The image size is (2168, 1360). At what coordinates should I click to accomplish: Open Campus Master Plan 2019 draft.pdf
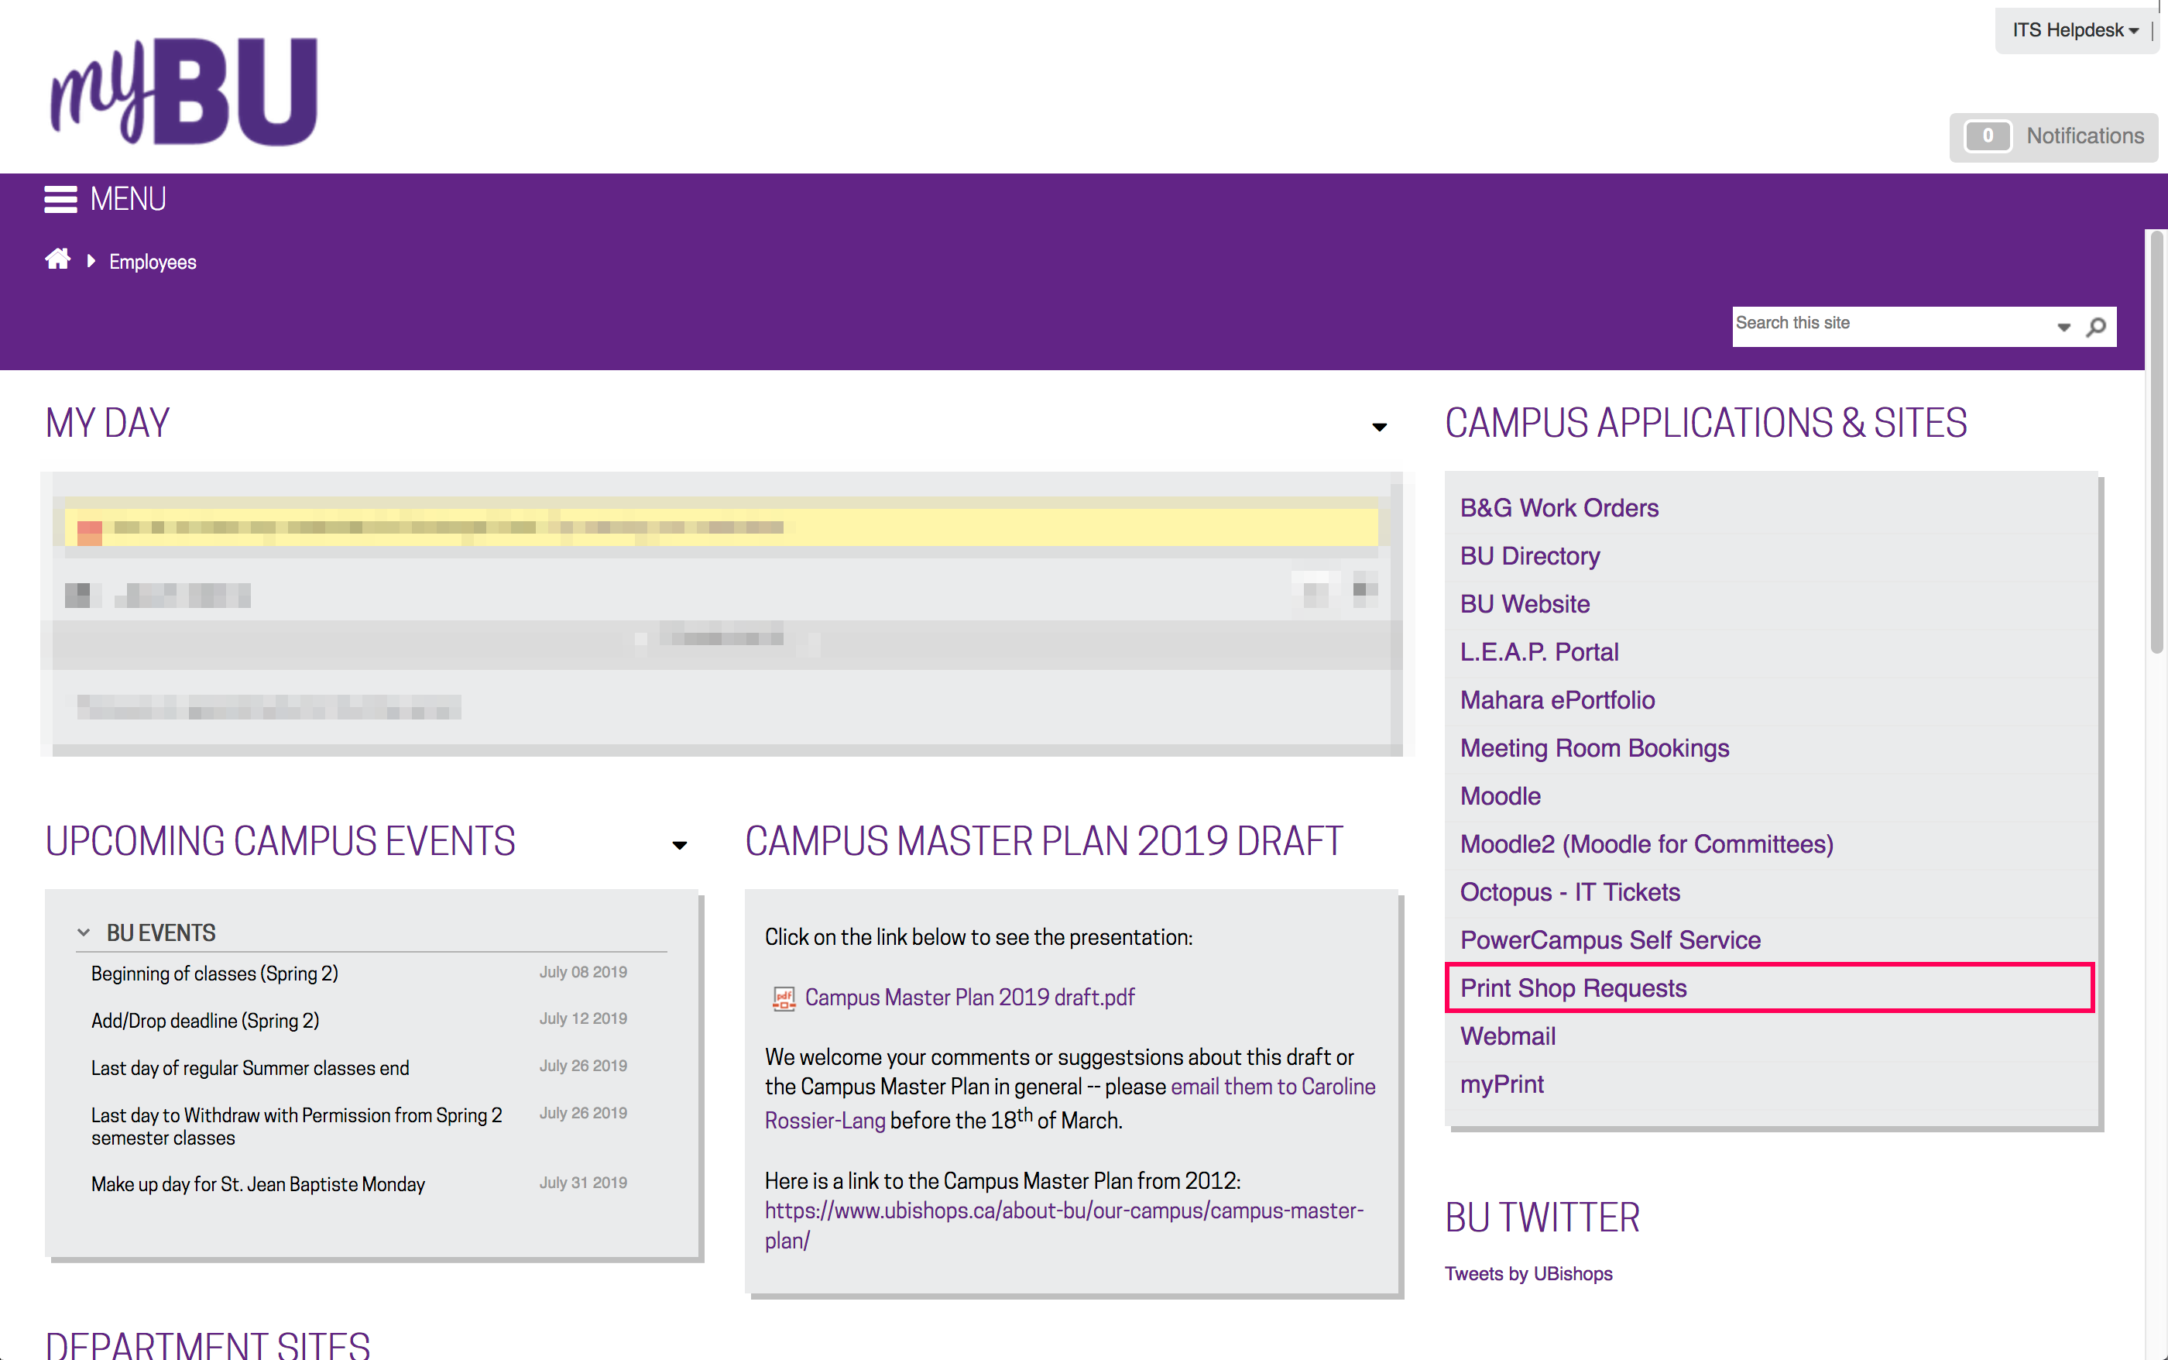point(969,998)
